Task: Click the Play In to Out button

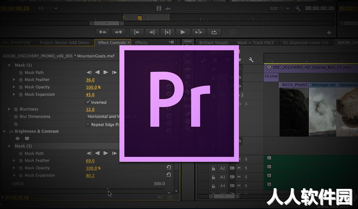Action: coord(167,32)
